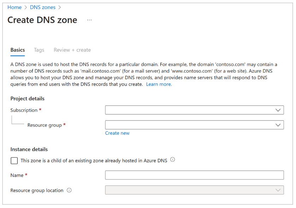Click the Resource group dropdown chevron arrow
The width and height of the screenshot is (296, 208).
[x=279, y=125]
